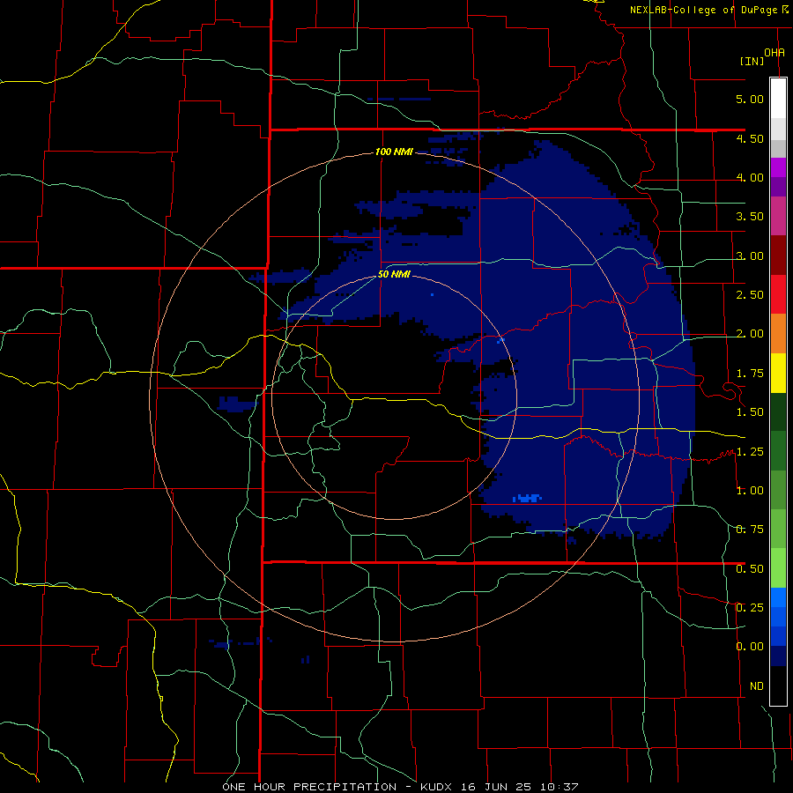Select the lightest green swatch at 0.50
This screenshot has width=793, height=793.
pos(778,568)
